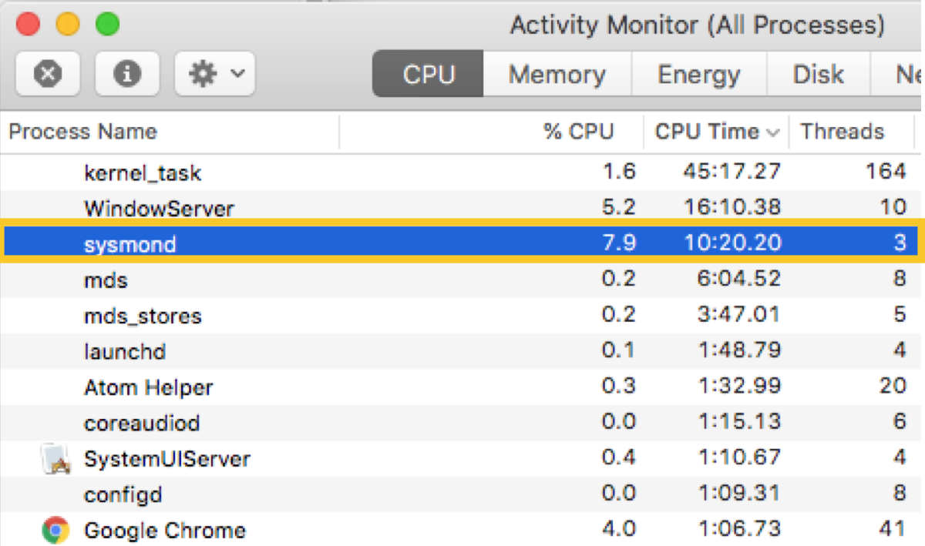
Task: Click the 1.6 percent CPU value
Action: (x=619, y=172)
